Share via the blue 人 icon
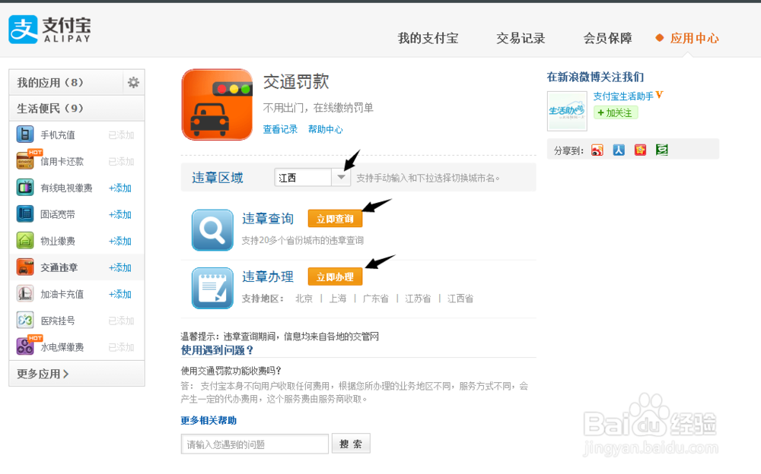Image resolution: width=761 pixels, height=474 pixels. 619,150
